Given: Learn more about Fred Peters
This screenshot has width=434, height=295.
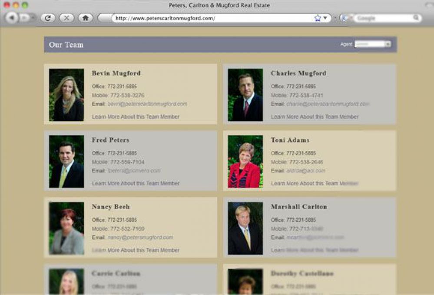Looking at the screenshot, I should coord(136,183).
